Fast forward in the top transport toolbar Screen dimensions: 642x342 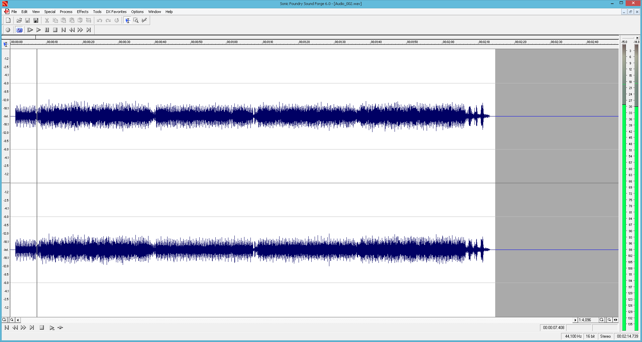click(80, 30)
